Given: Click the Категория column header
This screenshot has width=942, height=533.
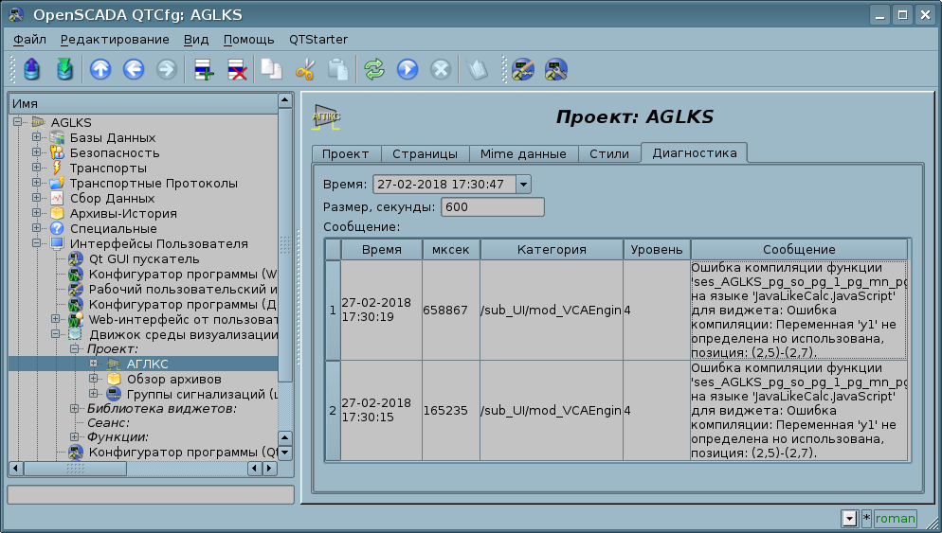Looking at the screenshot, I should 552,250.
